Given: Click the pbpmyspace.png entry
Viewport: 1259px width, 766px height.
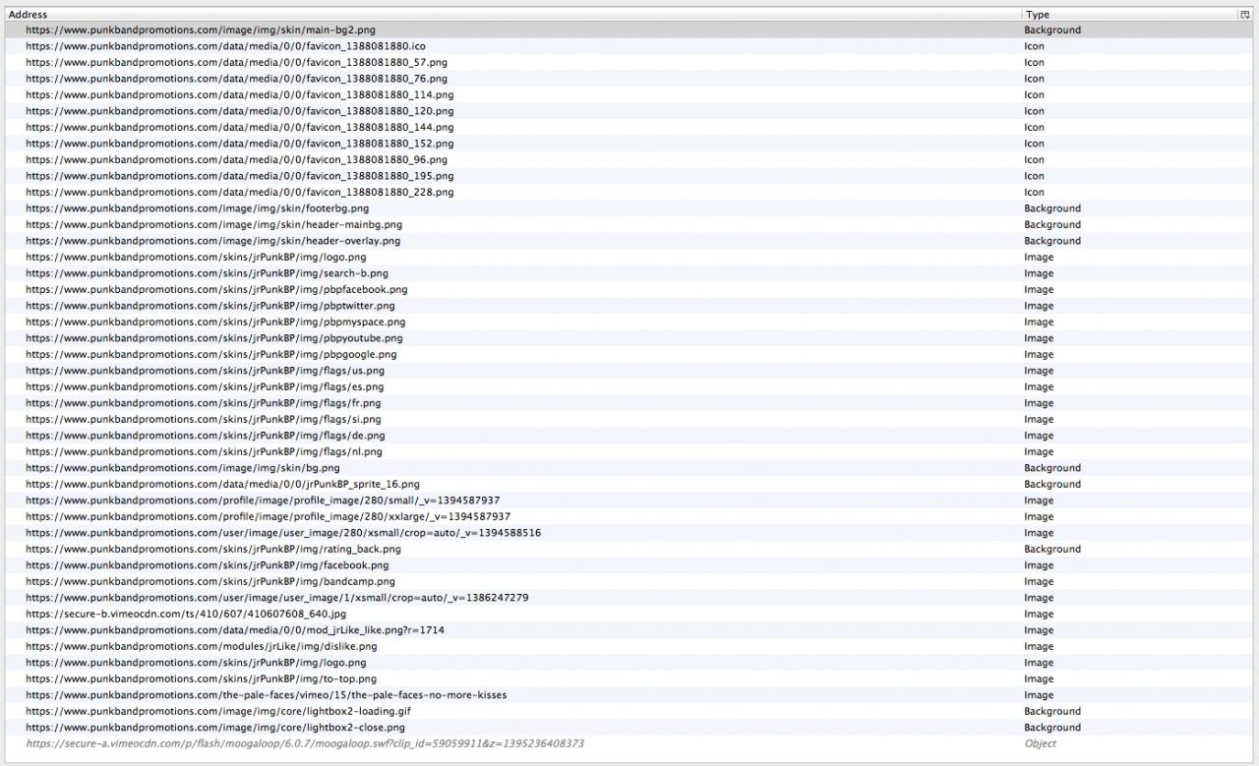Looking at the screenshot, I should click(629, 323).
